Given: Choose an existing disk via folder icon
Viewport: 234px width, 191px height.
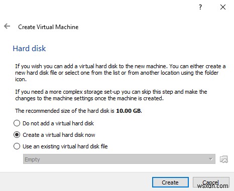Looking at the screenshot, I should click(224, 159).
